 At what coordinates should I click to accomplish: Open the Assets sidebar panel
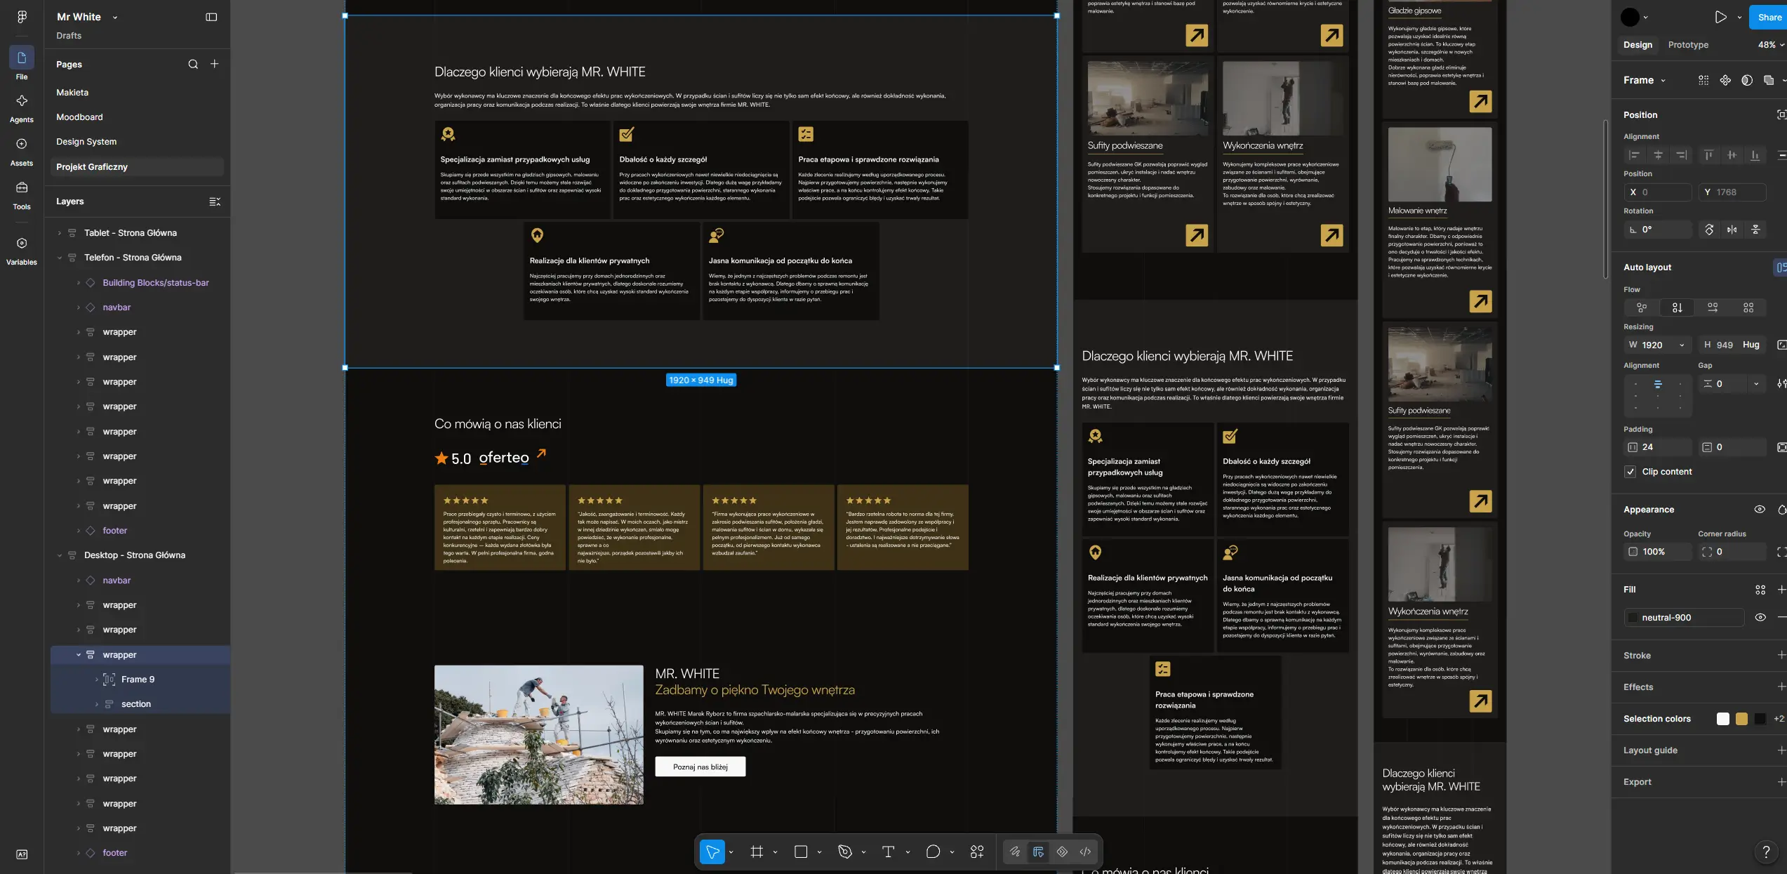tap(22, 151)
